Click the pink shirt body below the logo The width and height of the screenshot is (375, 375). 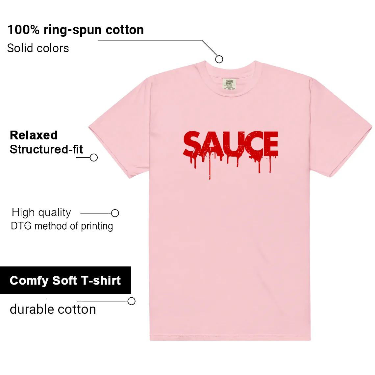pos(230,251)
